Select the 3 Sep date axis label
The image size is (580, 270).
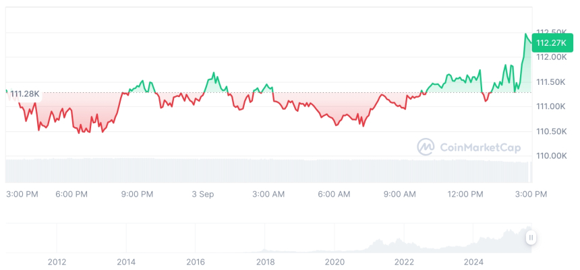pos(202,194)
